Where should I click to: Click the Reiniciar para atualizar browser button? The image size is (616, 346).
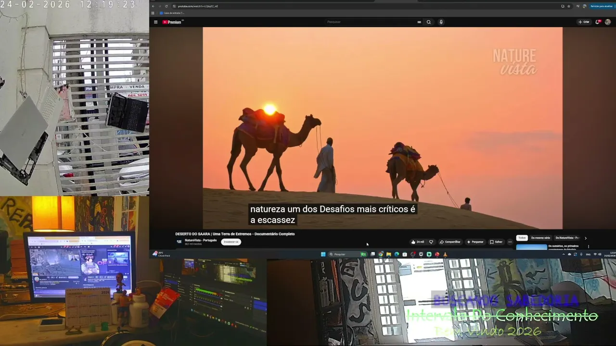click(602, 6)
